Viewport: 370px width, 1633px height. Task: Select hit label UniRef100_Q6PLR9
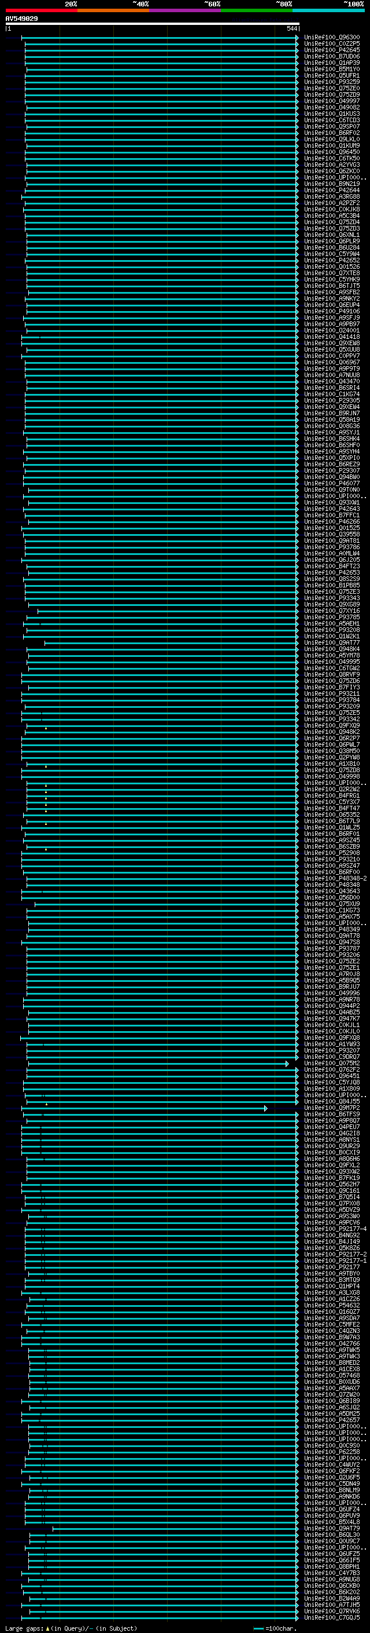[x=332, y=241]
